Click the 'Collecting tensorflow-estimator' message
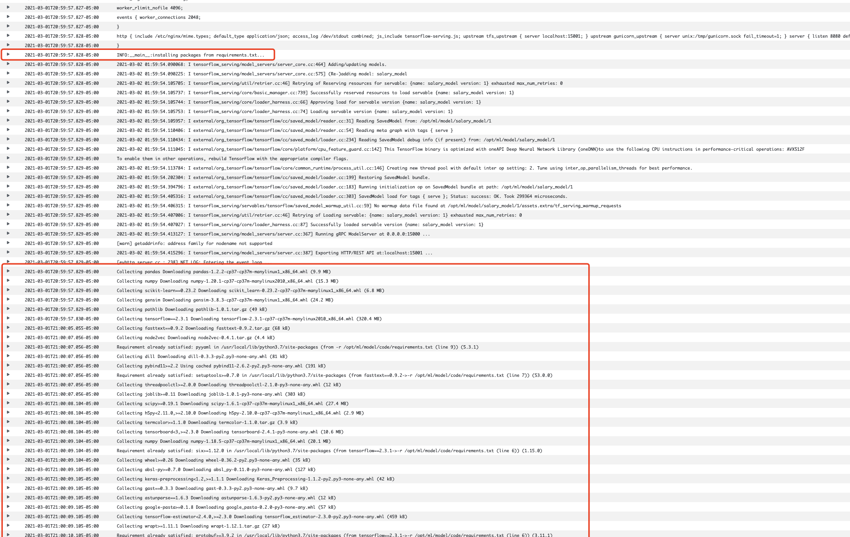The width and height of the screenshot is (850, 537). [262, 517]
